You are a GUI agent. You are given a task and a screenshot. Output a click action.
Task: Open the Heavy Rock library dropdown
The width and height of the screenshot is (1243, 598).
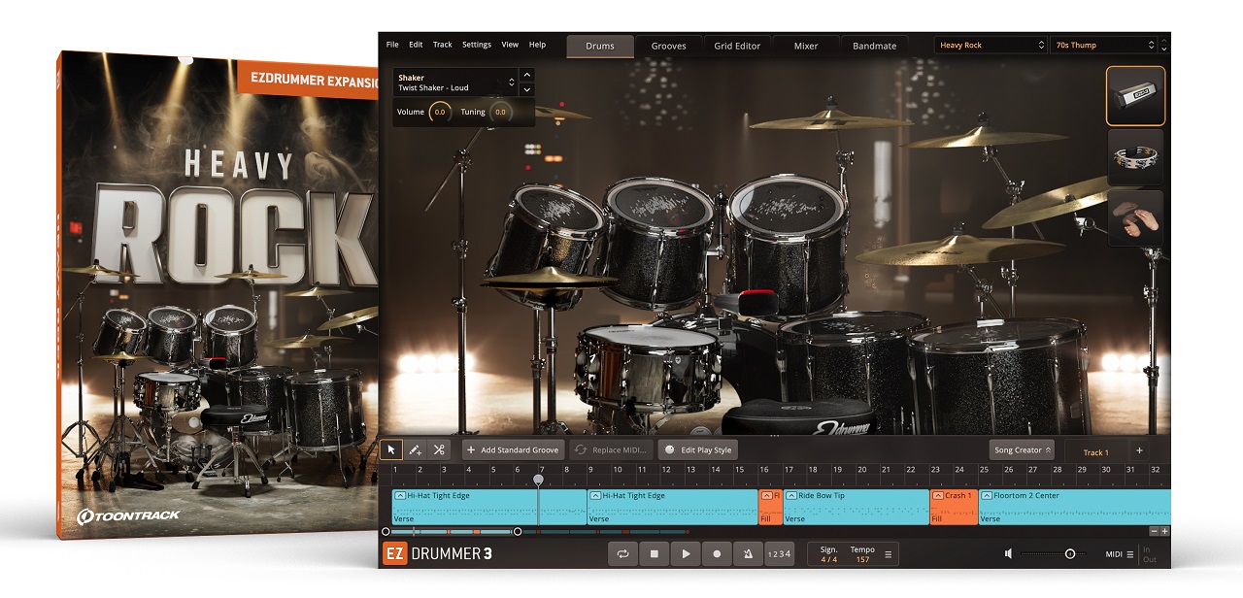pyautogui.click(x=991, y=46)
